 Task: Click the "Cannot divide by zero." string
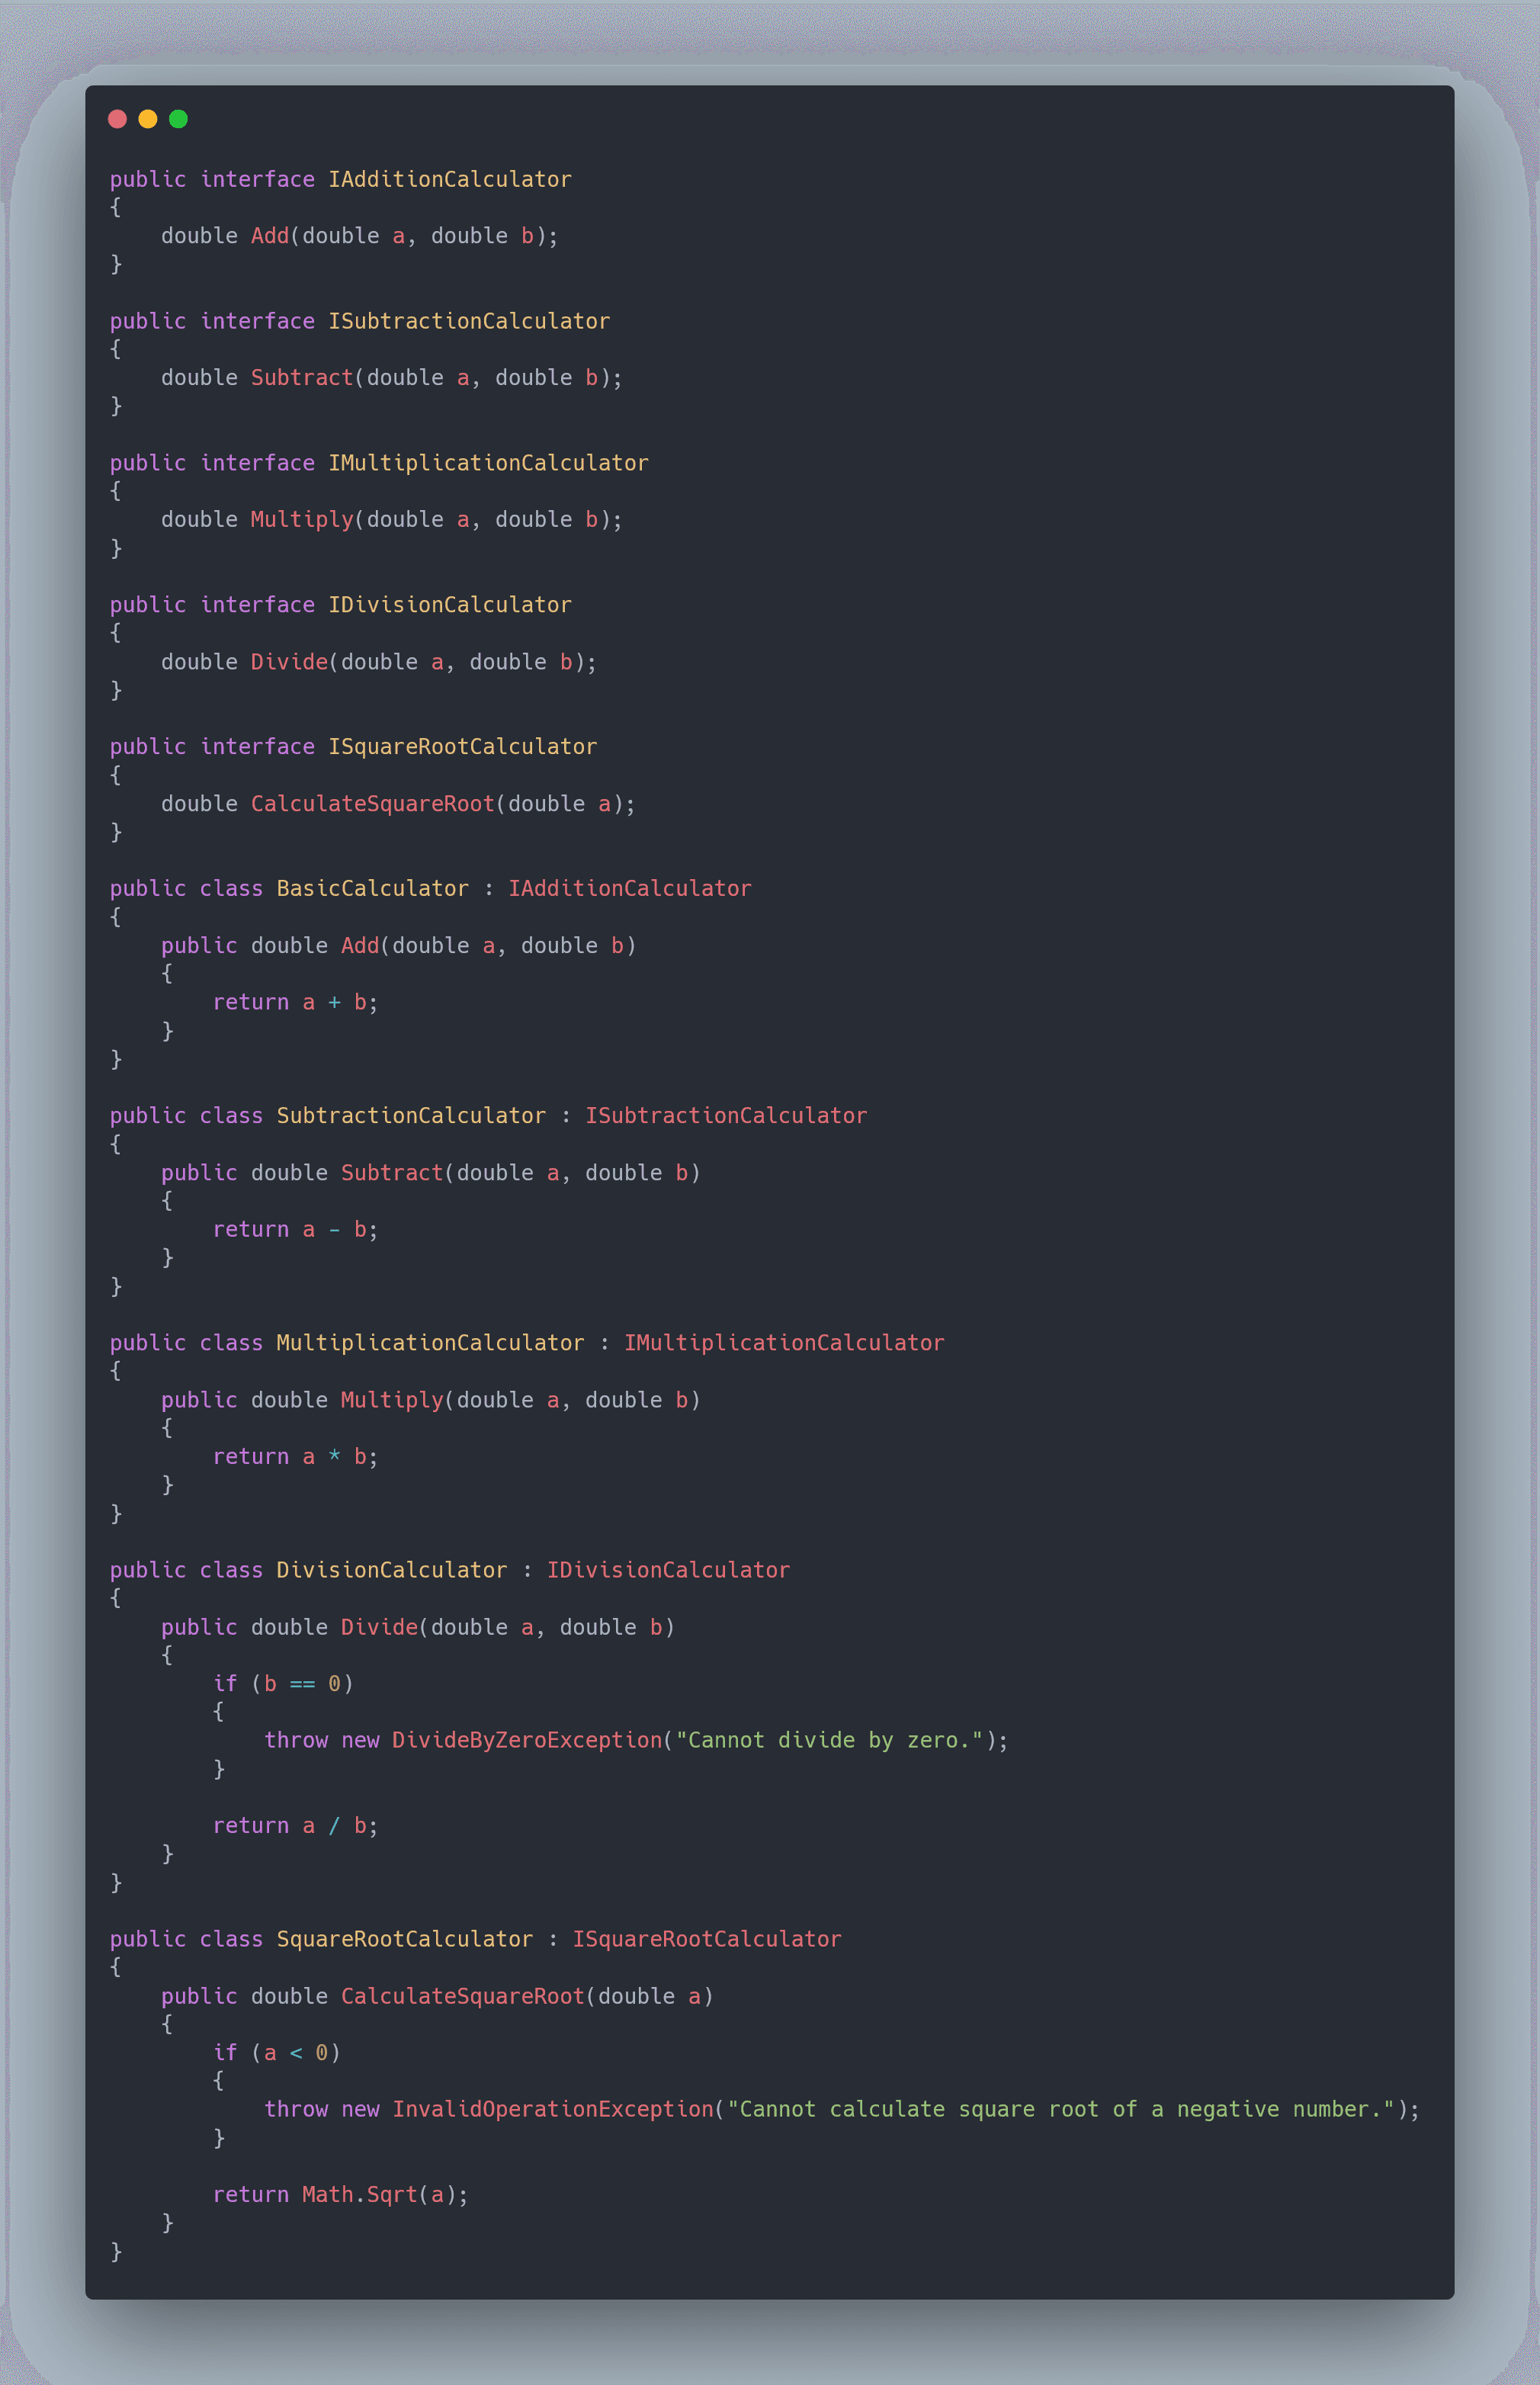pos(829,1740)
